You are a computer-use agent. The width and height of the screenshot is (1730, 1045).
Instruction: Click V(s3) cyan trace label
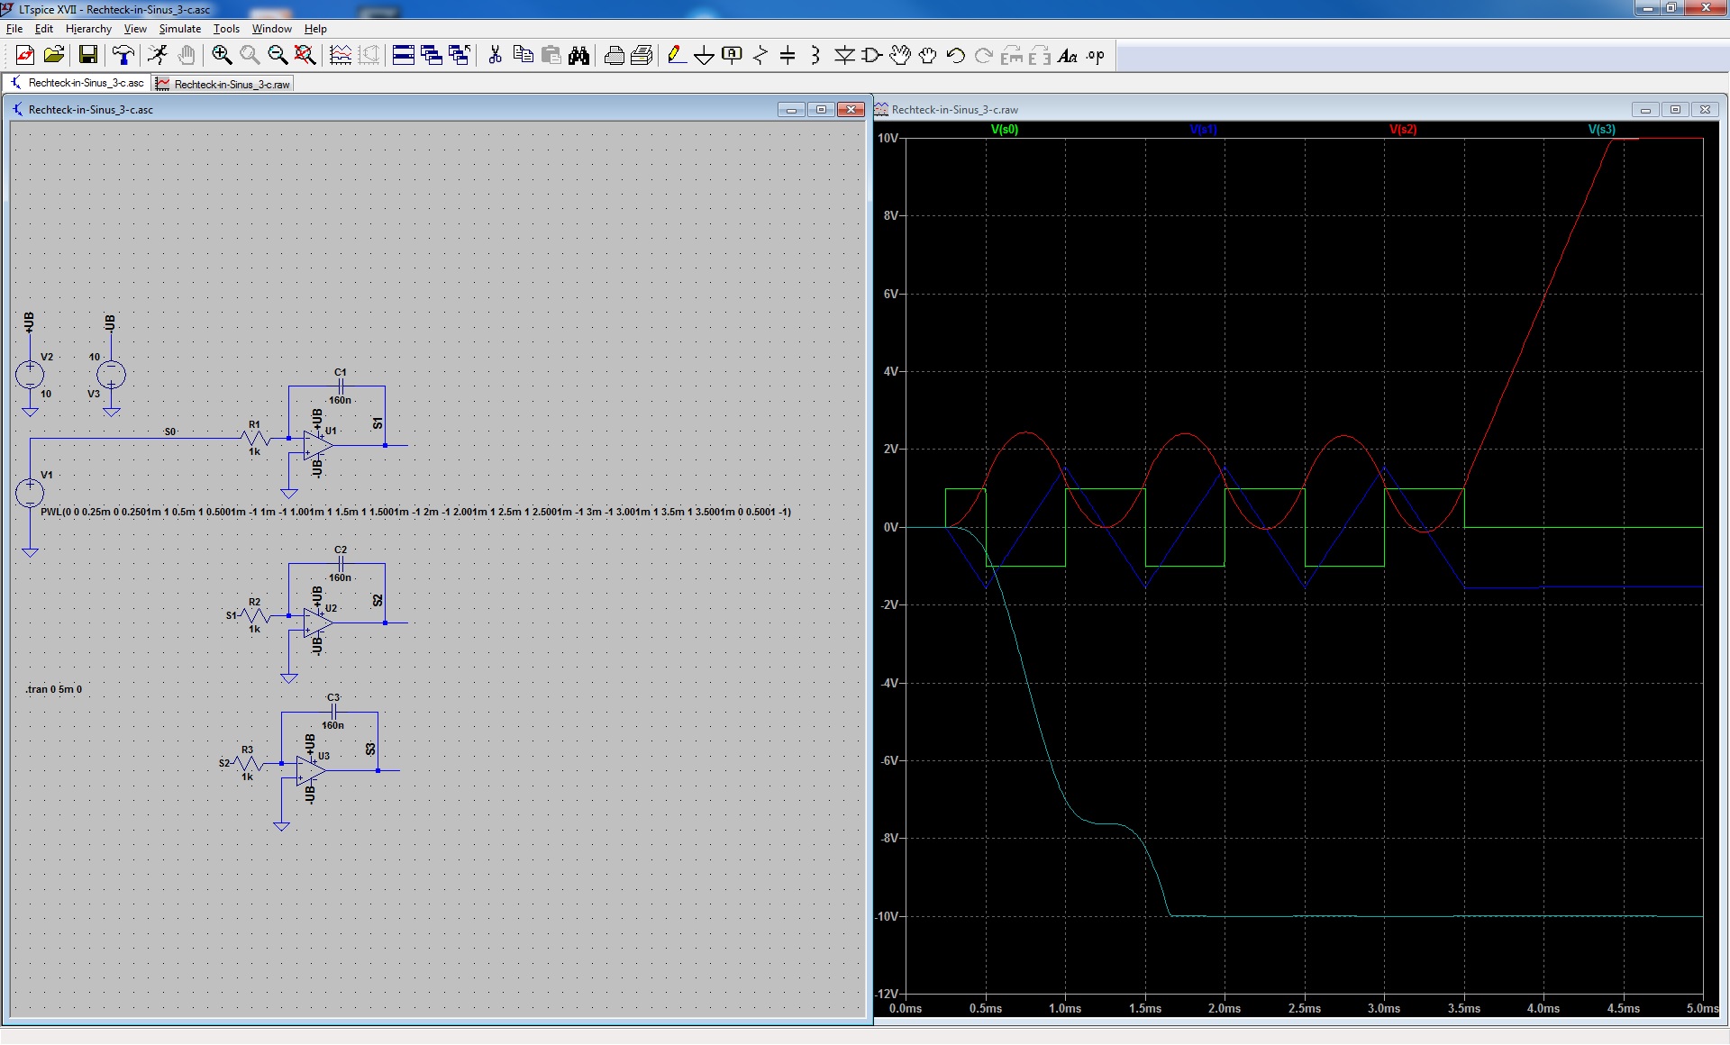coord(1602,130)
